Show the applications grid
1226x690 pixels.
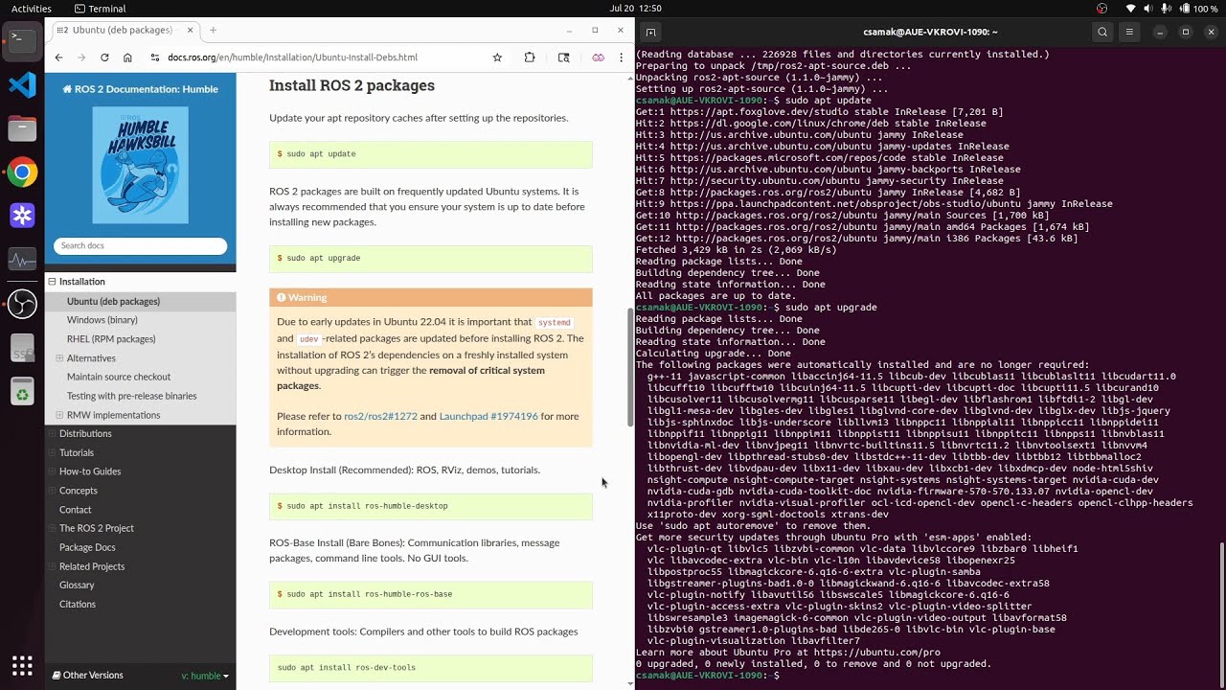(x=22, y=665)
